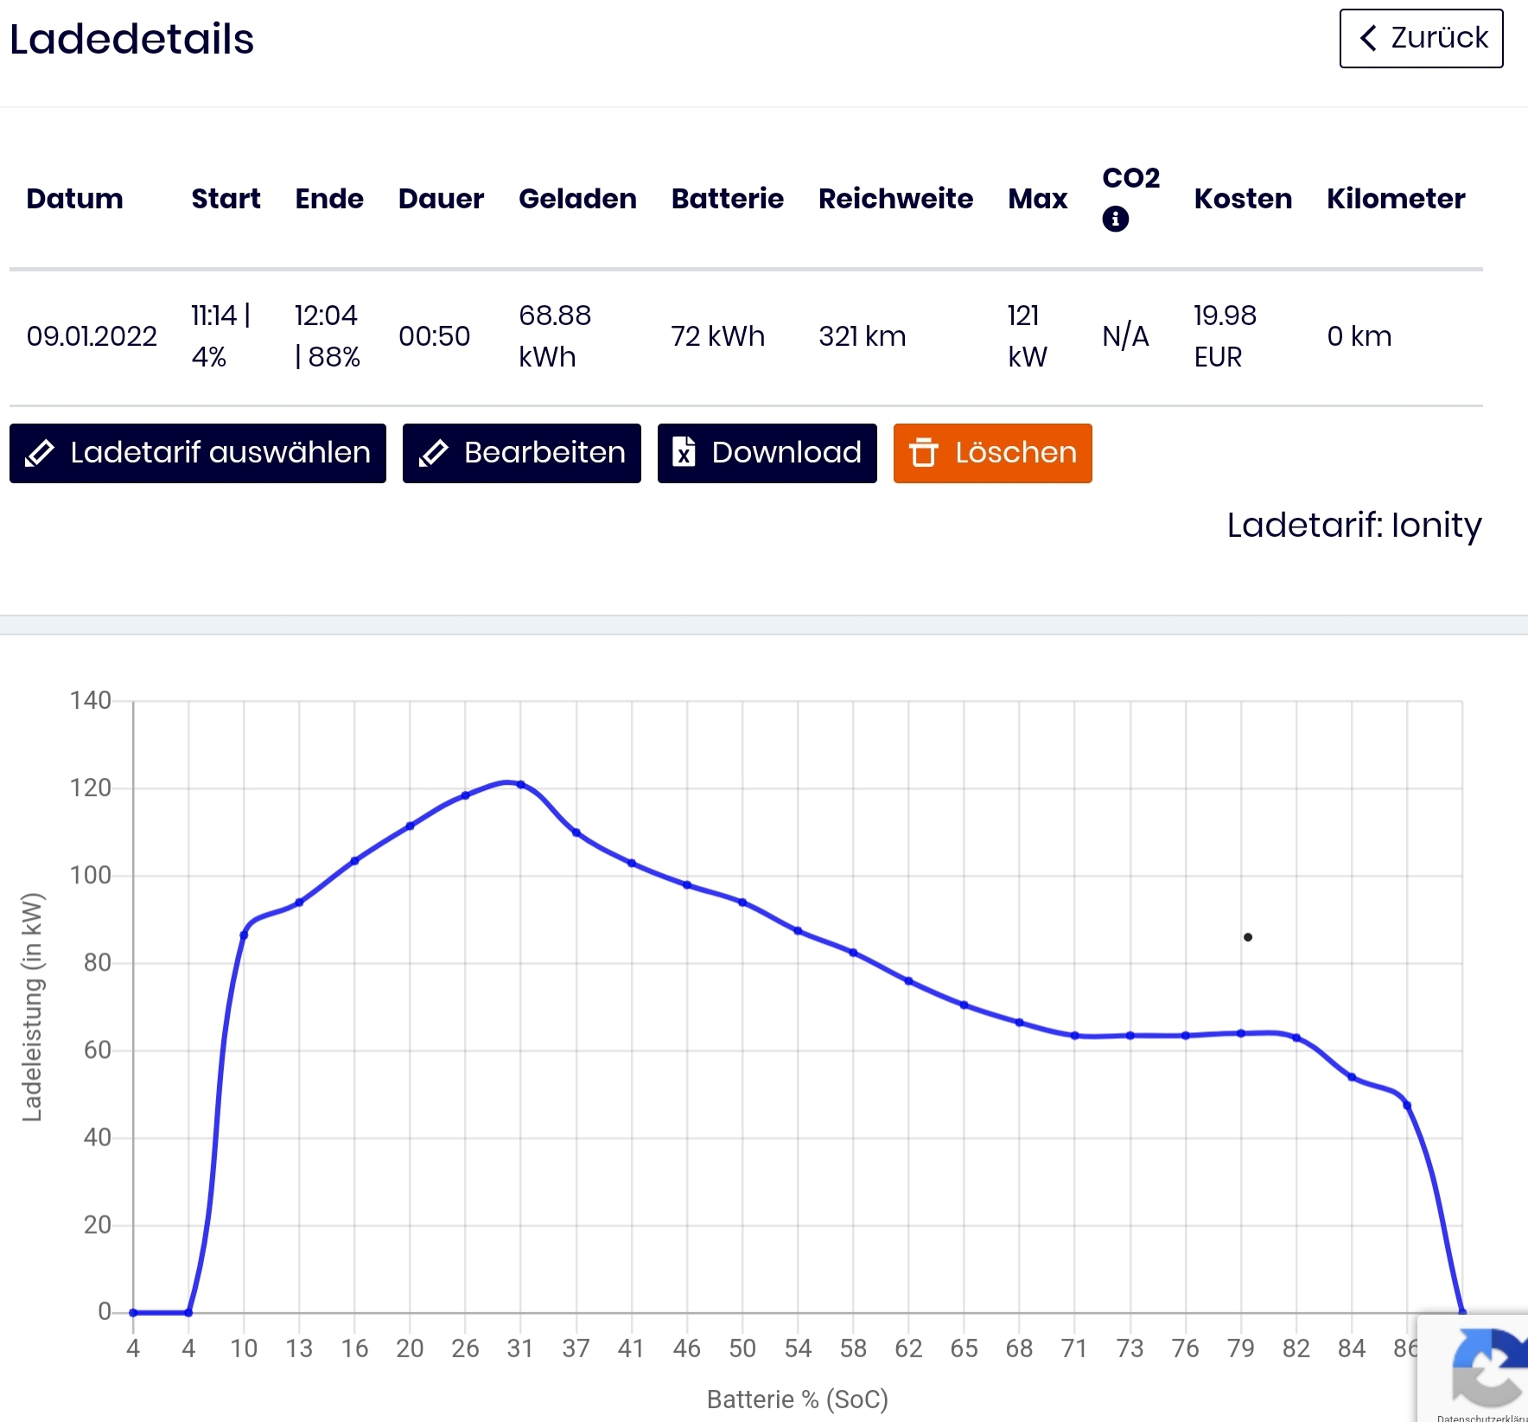The width and height of the screenshot is (1528, 1422).
Task: Click the Start column header
Action: click(x=226, y=199)
